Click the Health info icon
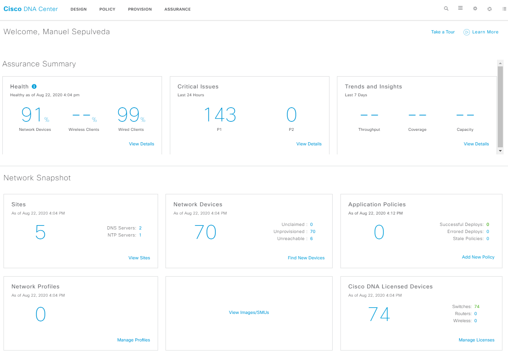 [x=34, y=86]
